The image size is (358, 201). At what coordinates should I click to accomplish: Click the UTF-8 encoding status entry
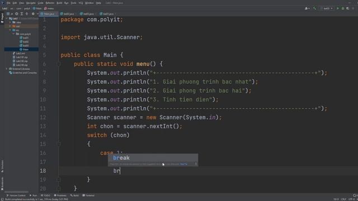[351, 199]
